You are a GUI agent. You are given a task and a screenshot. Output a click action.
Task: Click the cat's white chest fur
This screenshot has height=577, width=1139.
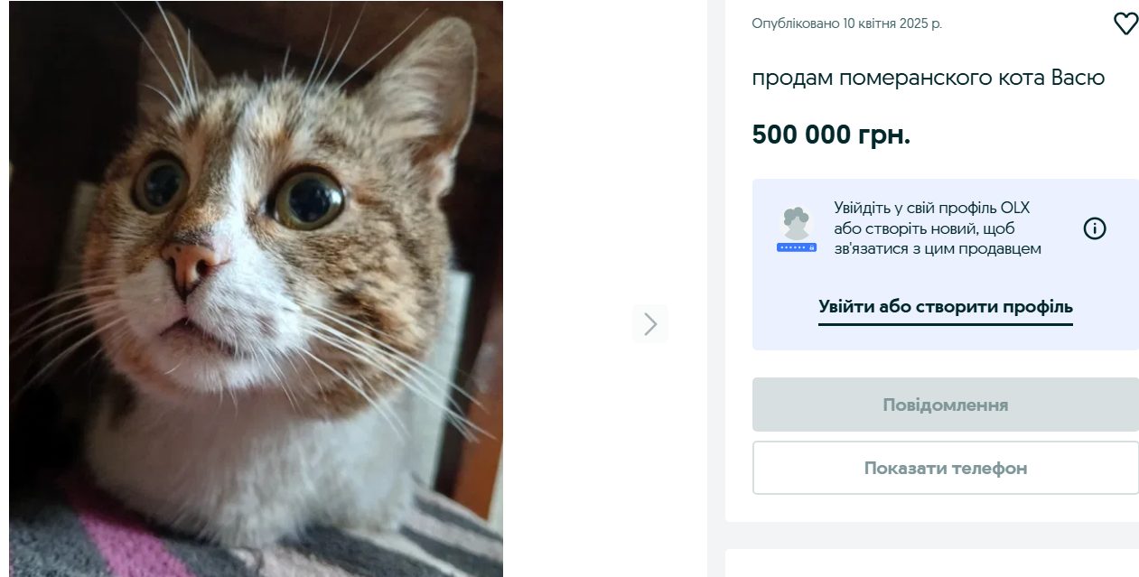coord(271,451)
